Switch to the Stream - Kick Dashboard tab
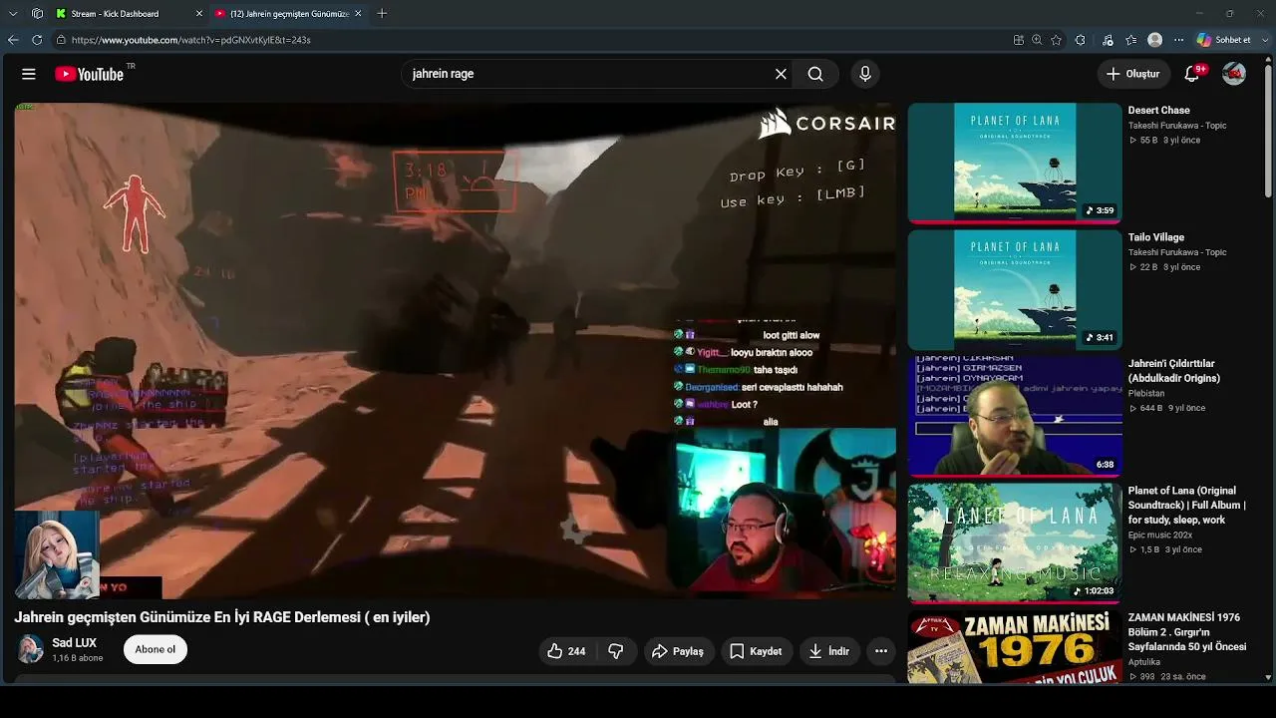This screenshot has height=718, width=1276. [x=129, y=14]
